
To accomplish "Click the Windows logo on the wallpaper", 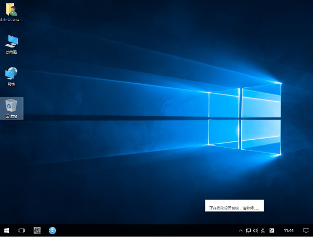I will pos(245,119).
